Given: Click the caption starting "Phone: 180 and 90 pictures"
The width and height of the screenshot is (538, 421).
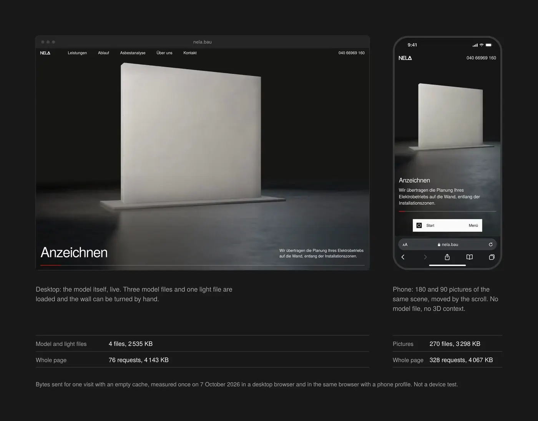Looking at the screenshot, I should click(445, 299).
